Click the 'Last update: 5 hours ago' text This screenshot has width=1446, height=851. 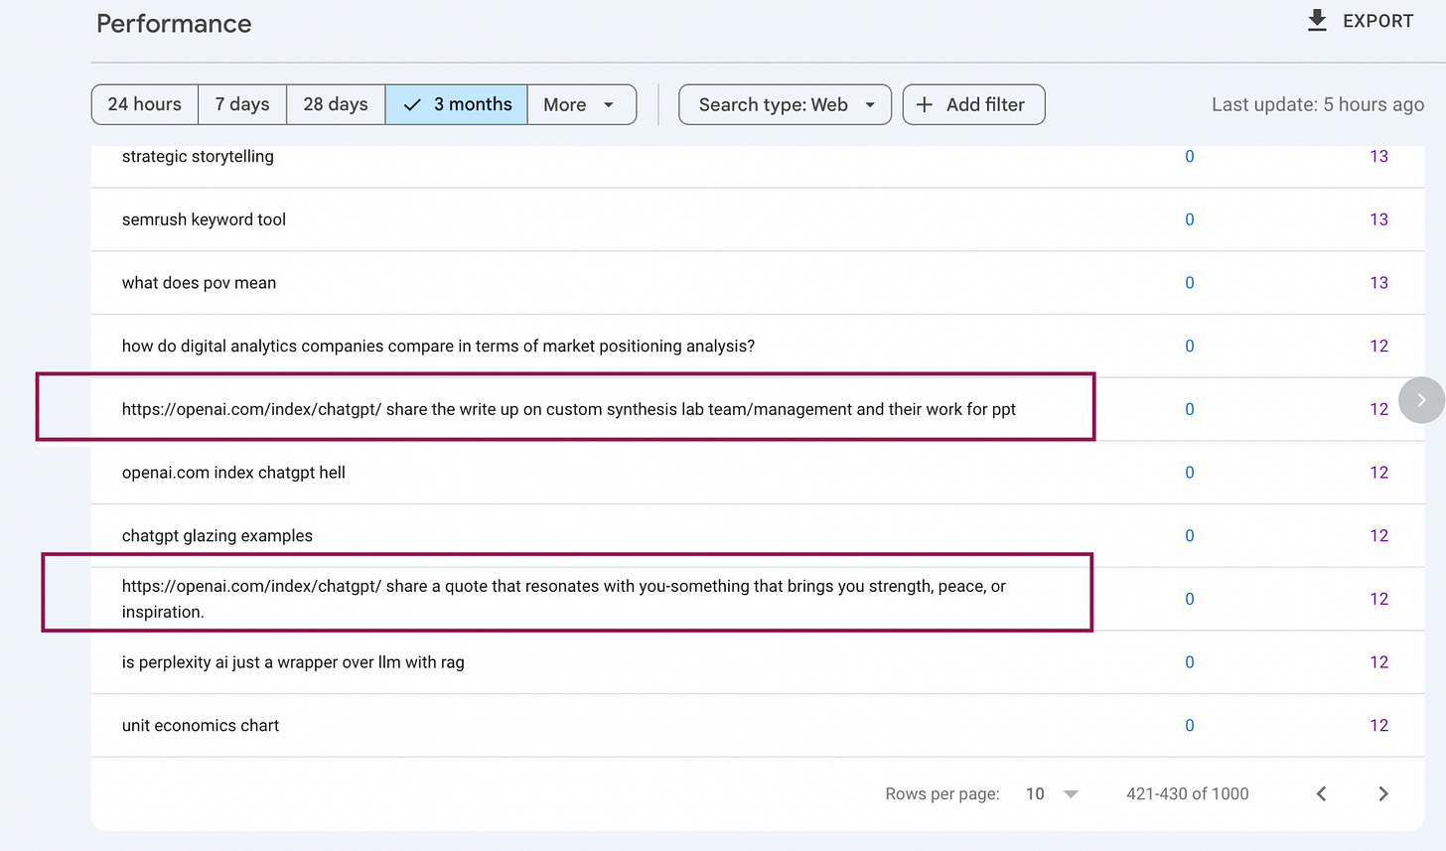[1318, 104]
